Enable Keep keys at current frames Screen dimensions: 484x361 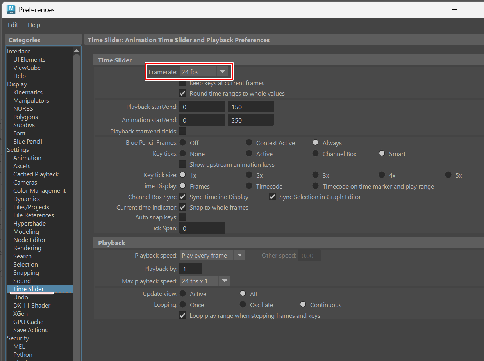point(182,83)
